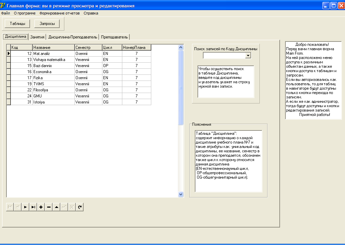Switch to the Дисциплина tab
The width and height of the screenshot is (345, 245).
coord(15,36)
